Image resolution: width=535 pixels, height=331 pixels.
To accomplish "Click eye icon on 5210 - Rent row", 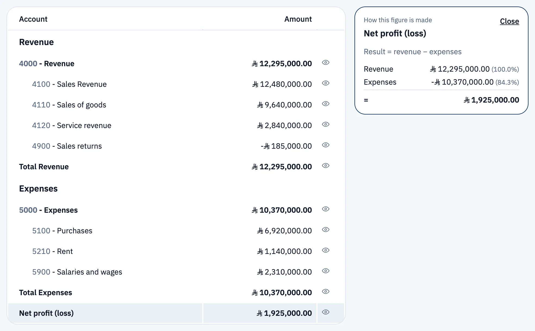I will [x=325, y=250].
